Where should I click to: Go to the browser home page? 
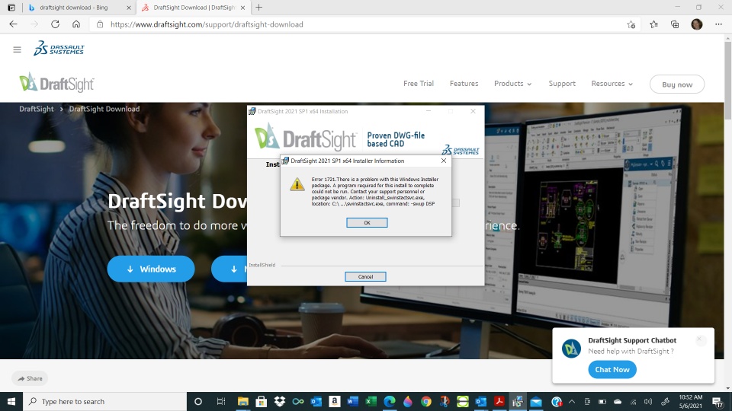tap(76, 24)
